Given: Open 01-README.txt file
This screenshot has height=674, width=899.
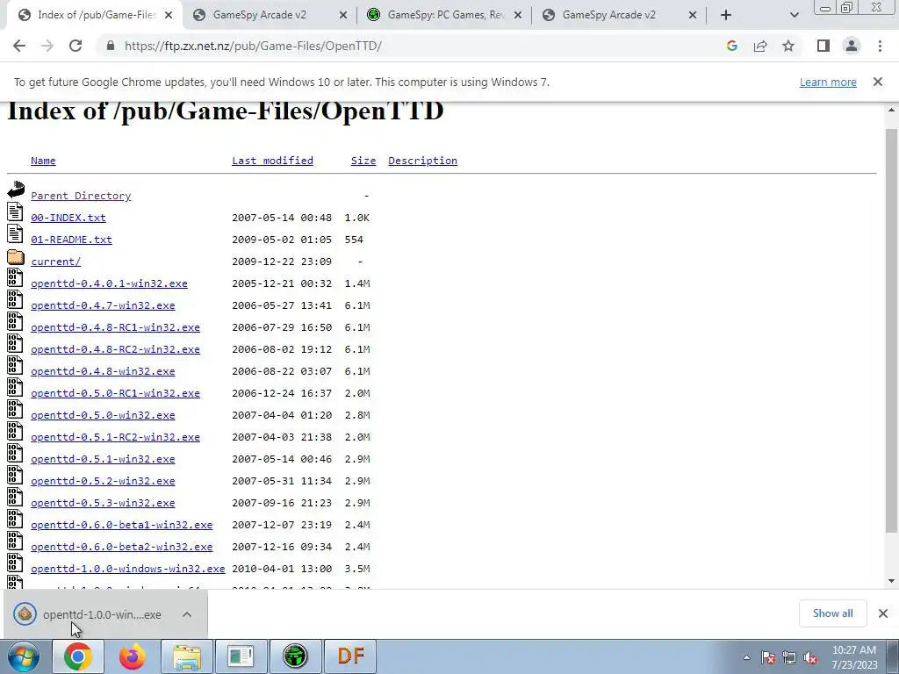Looking at the screenshot, I should pyautogui.click(x=72, y=240).
